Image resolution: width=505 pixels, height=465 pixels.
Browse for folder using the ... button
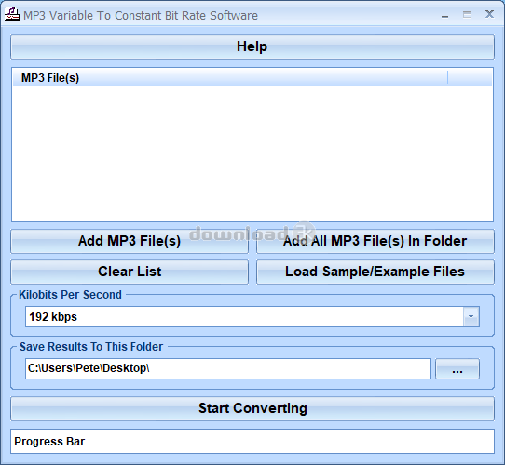[457, 369]
